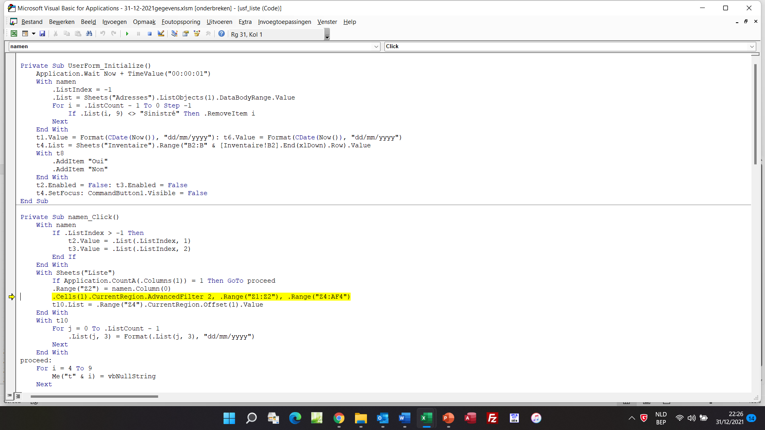The image size is (765, 430).
Task: Stop execution with the Reset square icon
Action: coord(149,34)
